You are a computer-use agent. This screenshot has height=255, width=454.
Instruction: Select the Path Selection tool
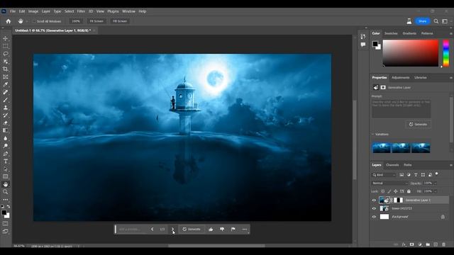click(x=5, y=169)
